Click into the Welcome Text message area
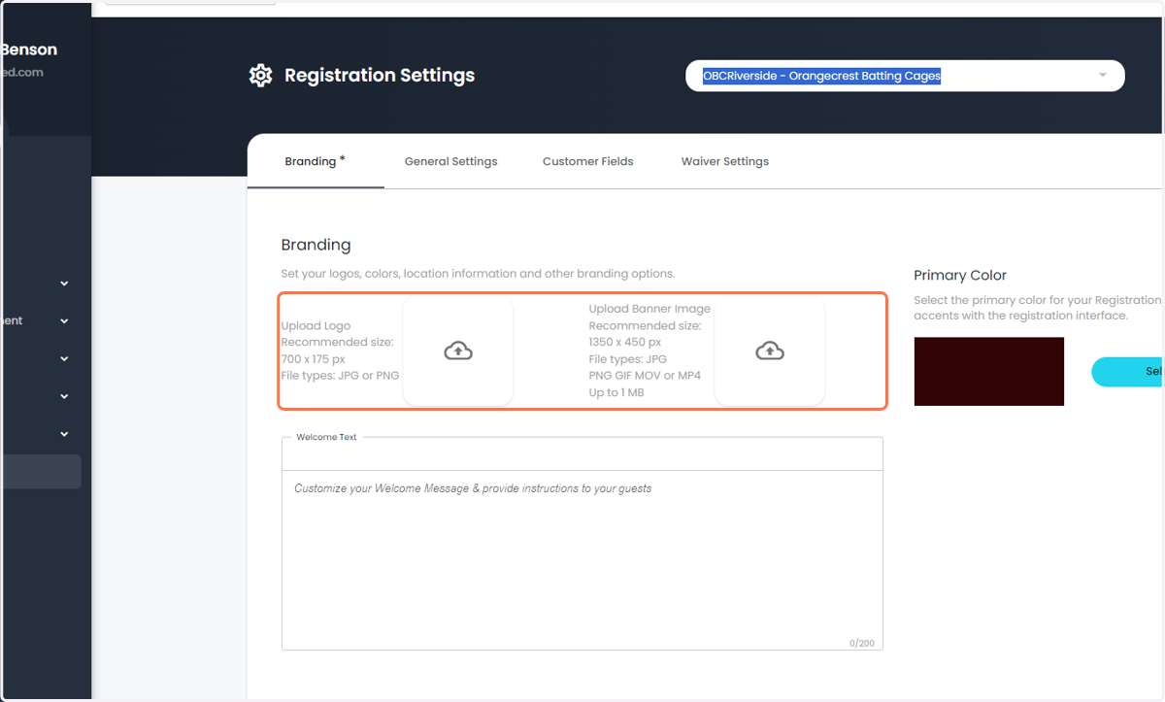 (x=582, y=560)
